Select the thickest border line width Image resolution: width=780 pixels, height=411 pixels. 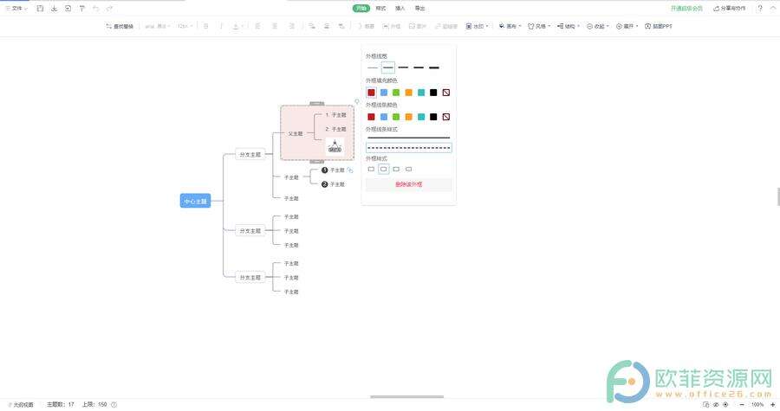coord(434,67)
